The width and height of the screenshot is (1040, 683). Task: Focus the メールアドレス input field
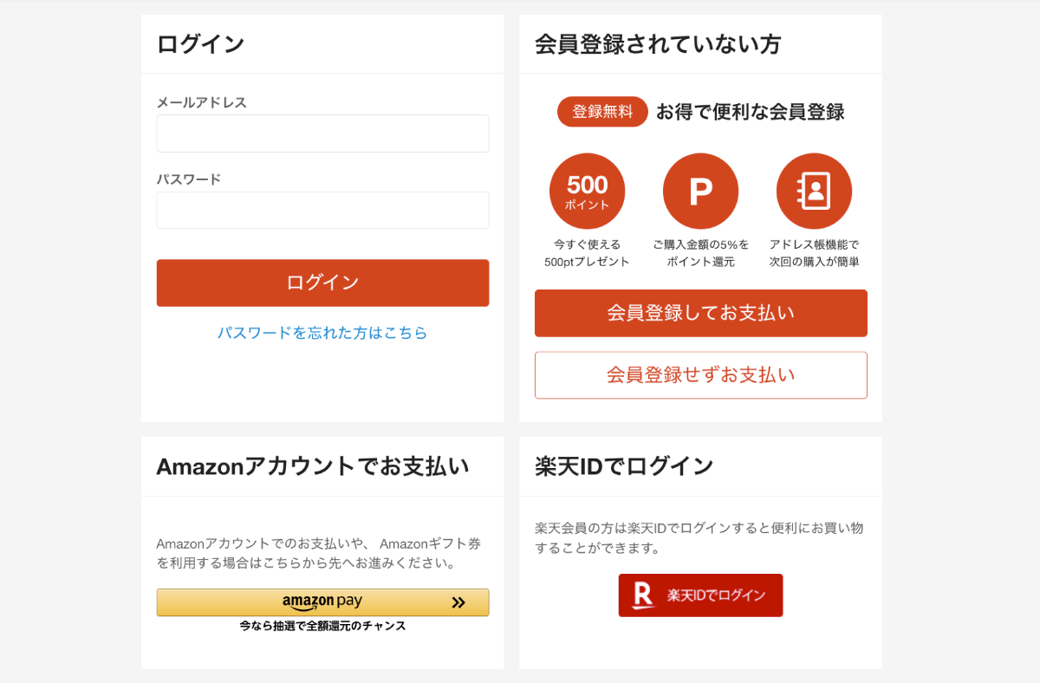point(322,133)
